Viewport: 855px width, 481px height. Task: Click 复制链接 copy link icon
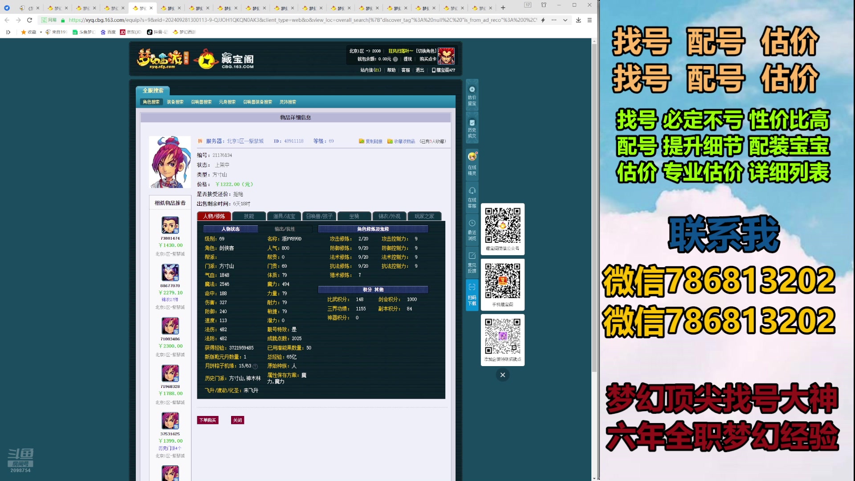(370, 141)
